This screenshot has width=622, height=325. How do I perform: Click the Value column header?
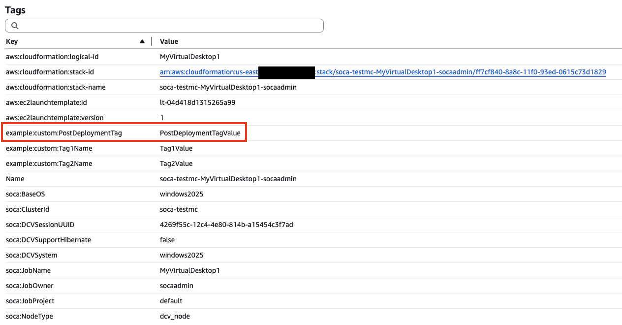169,41
